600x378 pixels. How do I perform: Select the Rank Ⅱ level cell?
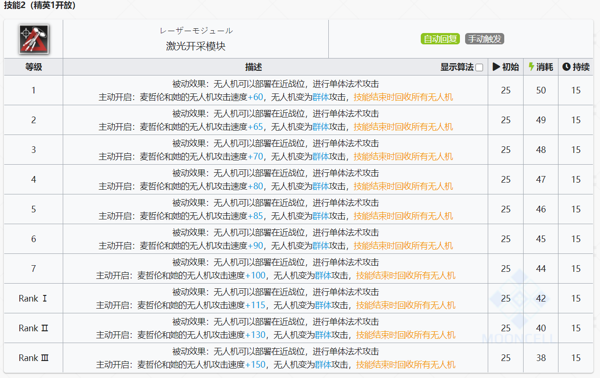[x=33, y=328]
